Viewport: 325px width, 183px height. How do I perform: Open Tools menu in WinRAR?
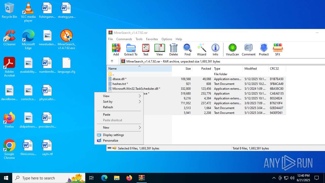pyautogui.click(x=139, y=39)
